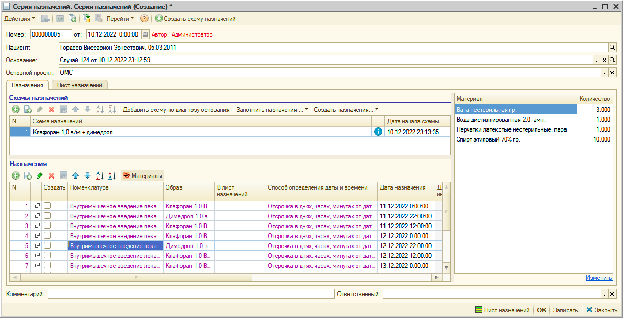Image resolution: width=623 pixels, height=318 pixels.
Task: Click the magnifier icon beside Пациент field
Action: [613, 47]
